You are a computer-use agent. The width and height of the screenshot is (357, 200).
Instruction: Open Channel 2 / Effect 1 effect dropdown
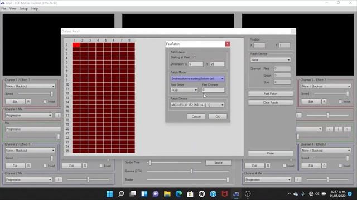[x=30, y=151]
